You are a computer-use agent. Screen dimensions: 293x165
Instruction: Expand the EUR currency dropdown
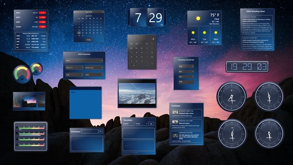pos(186,71)
